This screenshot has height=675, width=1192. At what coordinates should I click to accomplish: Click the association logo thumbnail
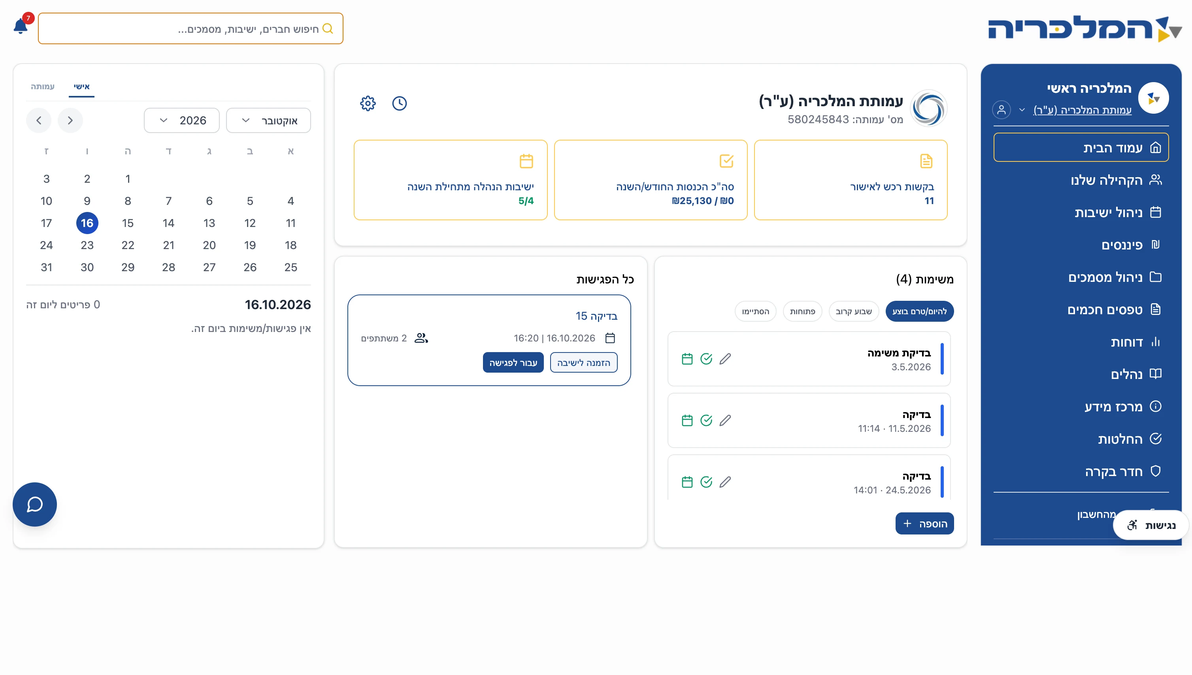pos(928,108)
